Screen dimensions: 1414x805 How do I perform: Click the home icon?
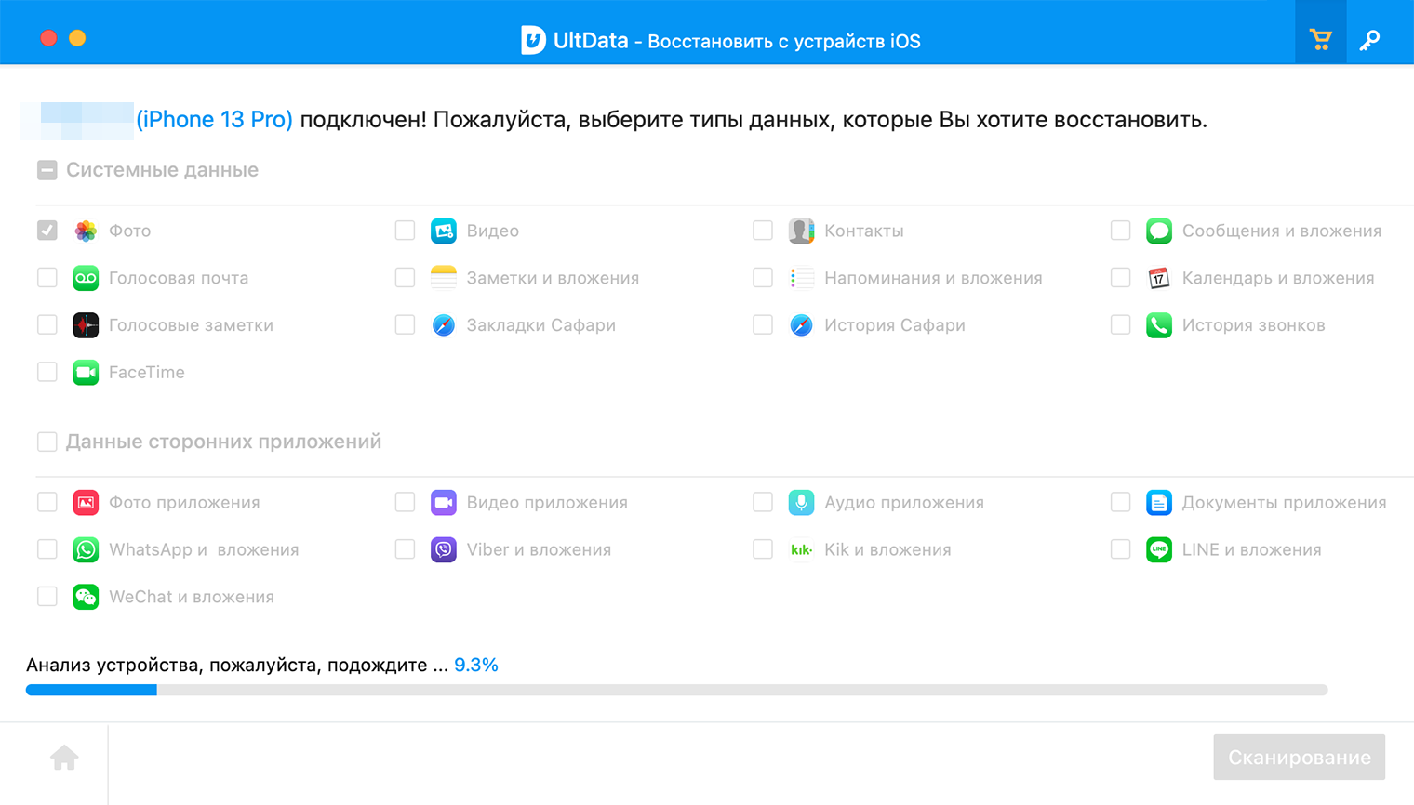pyautogui.click(x=64, y=758)
